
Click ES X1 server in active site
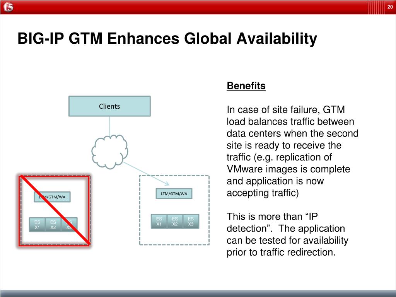(159, 221)
